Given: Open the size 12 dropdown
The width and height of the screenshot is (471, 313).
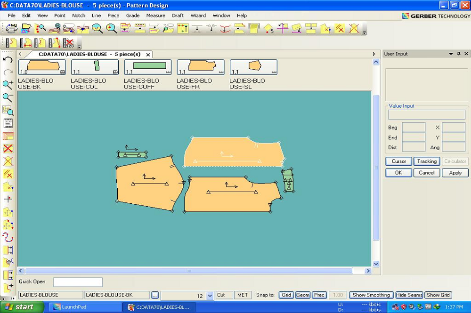Looking at the screenshot, I should click(210, 296).
